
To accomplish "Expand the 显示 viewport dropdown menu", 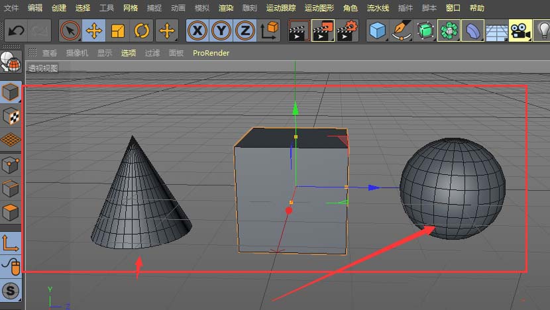I will click(x=105, y=53).
